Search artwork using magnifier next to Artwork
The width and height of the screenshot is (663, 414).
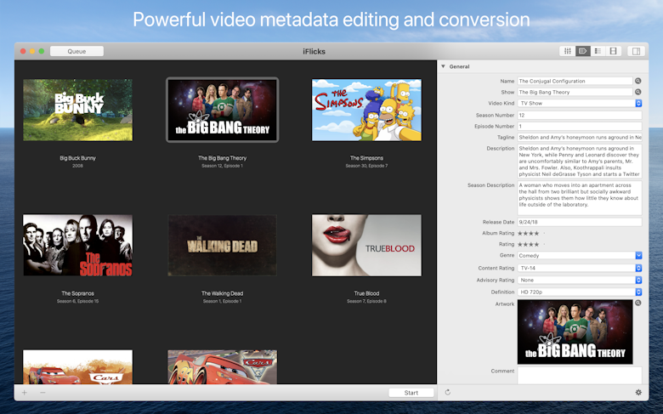tap(638, 303)
